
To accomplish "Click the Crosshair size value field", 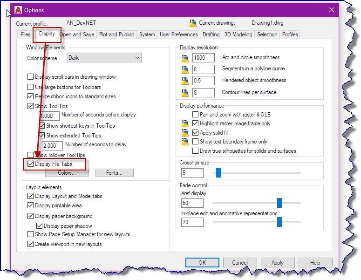I will coord(192,173).
